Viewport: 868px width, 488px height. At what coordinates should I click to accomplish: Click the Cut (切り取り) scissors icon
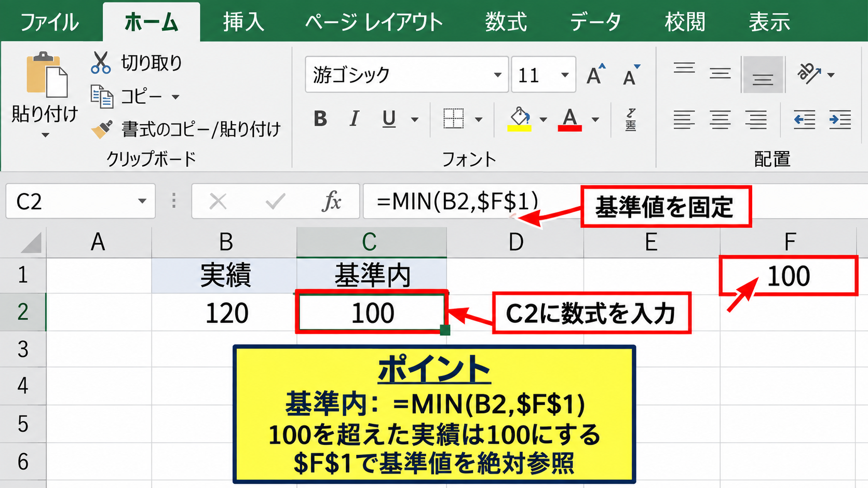101,62
